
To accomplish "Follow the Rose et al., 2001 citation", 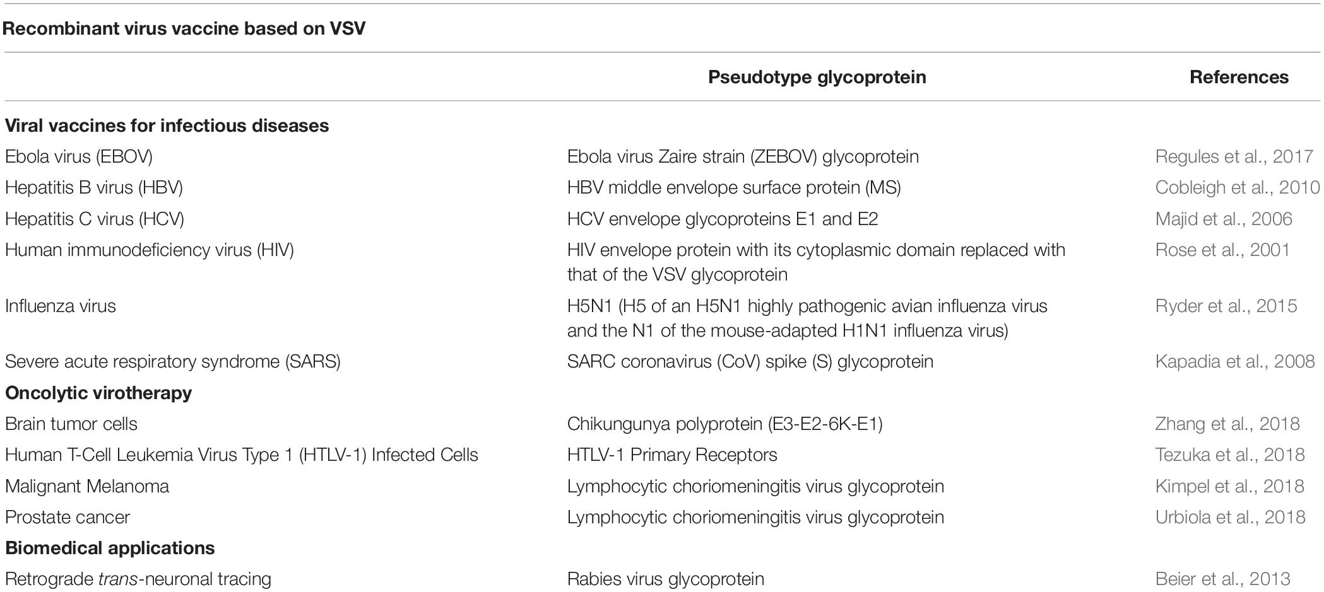I will click(x=1222, y=250).
